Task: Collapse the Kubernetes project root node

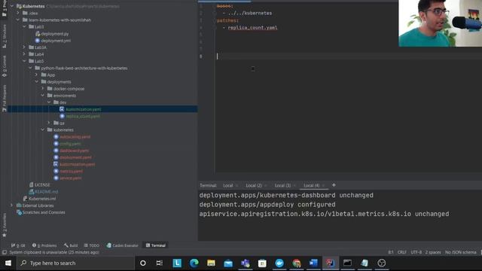Action: (x=12, y=6)
